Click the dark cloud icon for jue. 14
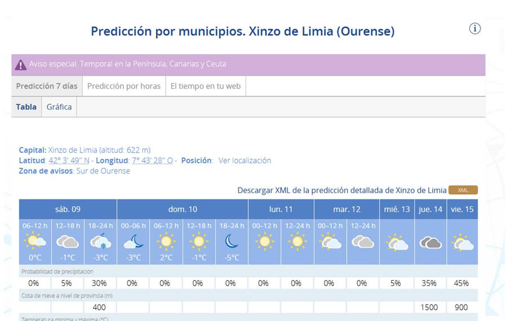Image resolution: width=507 pixels, height=321 pixels. tap(430, 243)
